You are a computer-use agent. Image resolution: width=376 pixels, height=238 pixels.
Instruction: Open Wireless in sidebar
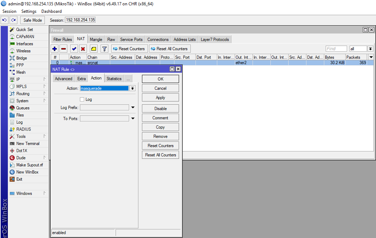(23, 51)
